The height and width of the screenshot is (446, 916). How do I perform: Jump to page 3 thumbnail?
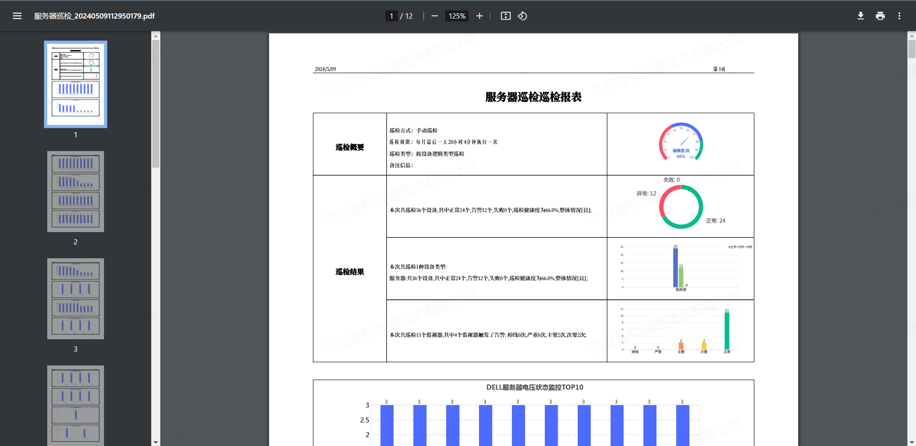pos(75,299)
